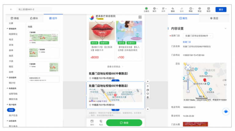This screenshot has height=131, width=235.
Task: Click the 预约 booking icon in bottom bar
Action: (x=92, y=123)
